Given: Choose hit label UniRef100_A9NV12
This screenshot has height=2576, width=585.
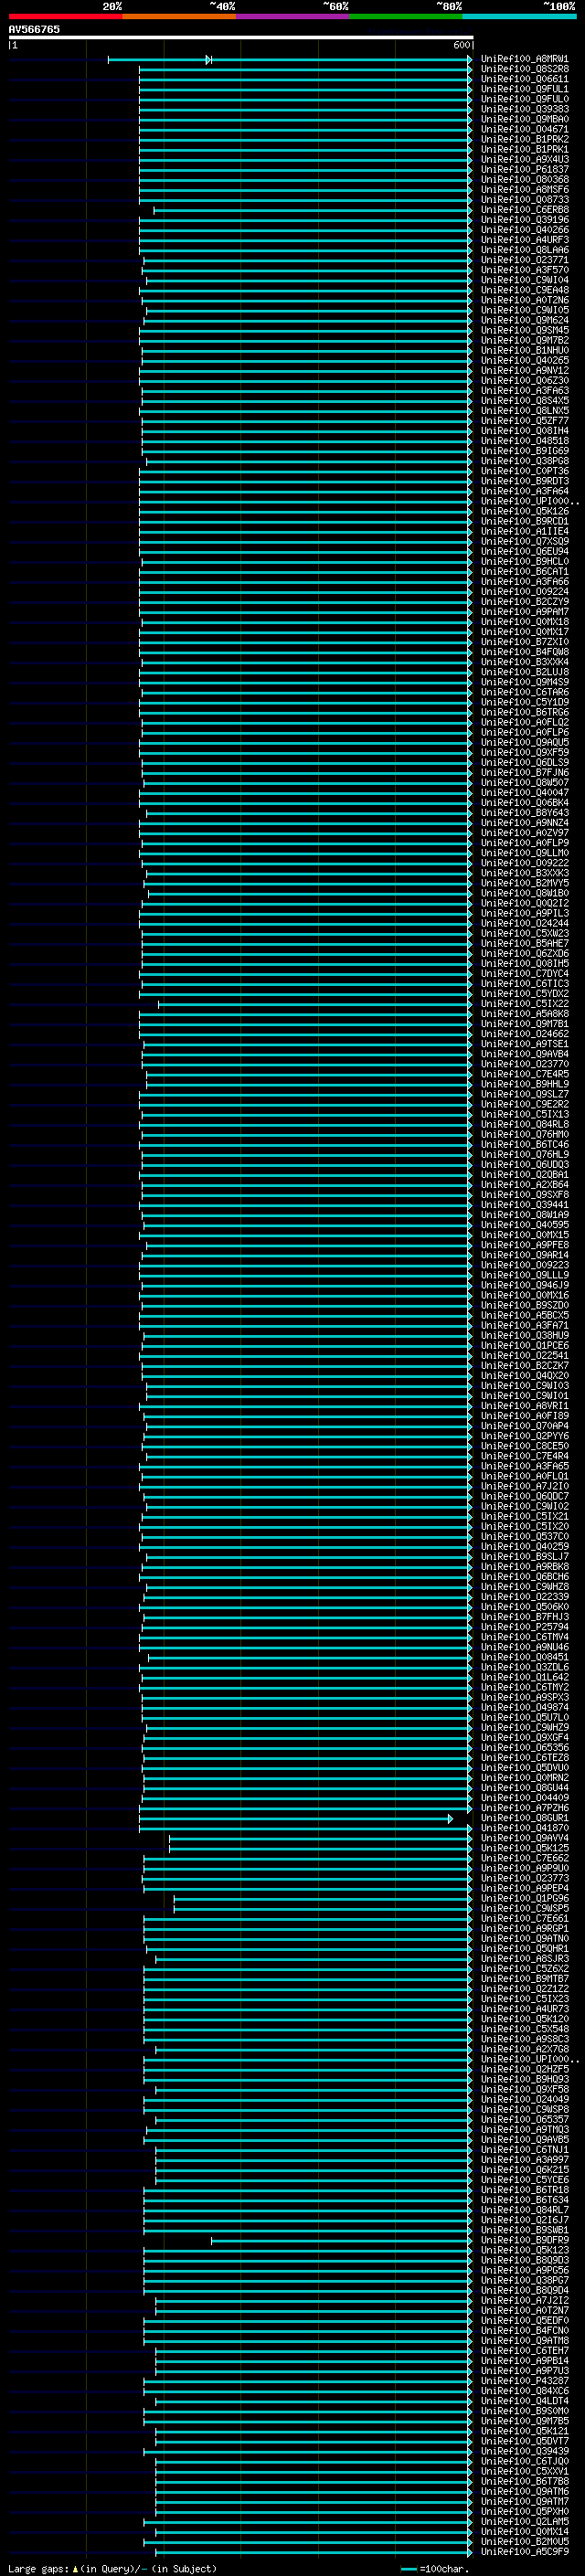Looking at the screenshot, I should pos(524,371).
